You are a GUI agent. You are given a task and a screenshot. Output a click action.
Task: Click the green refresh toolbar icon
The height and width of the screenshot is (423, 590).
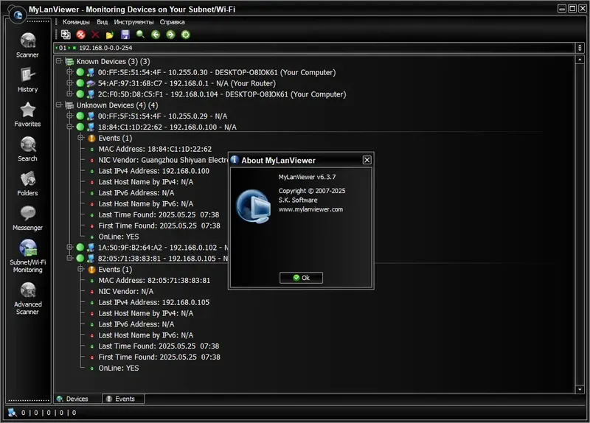[186, 35]
